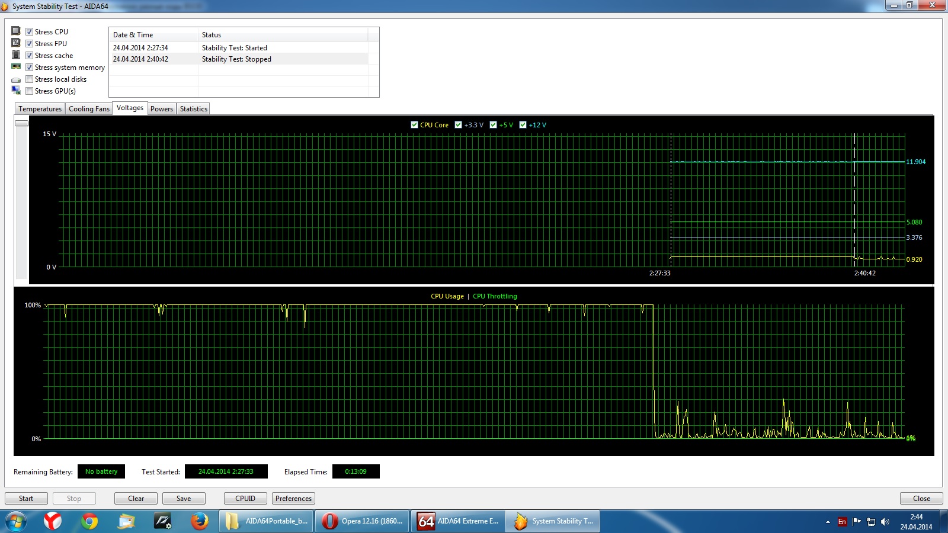
Task: Click the Status column header
Action: 283,34
